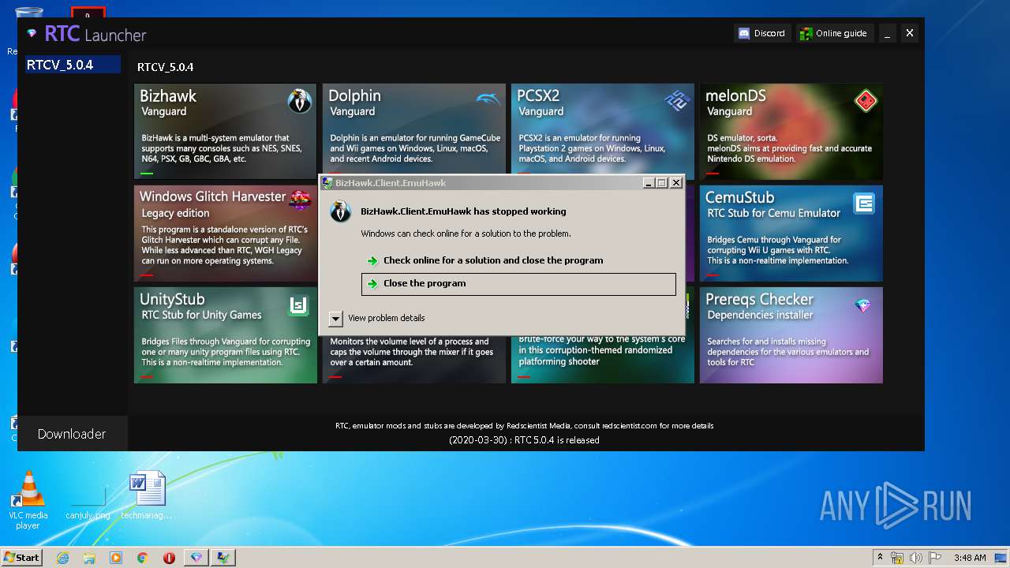Image resolution: width=1010 pixels, height=568 pixels.
Task: Open Discord link in launcher header
Action: (761, 33)
